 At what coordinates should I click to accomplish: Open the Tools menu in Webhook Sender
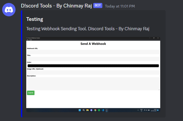(31, 40)
